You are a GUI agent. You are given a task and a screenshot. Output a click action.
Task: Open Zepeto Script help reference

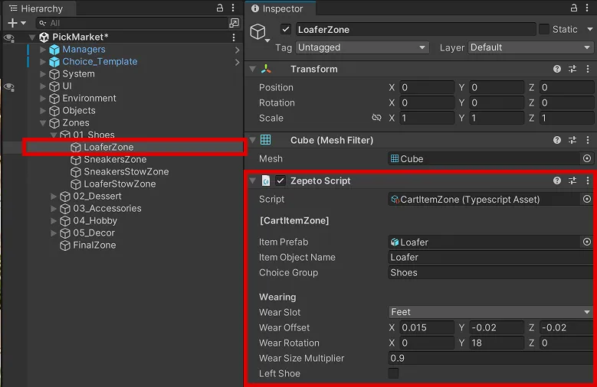click(557, 180)
